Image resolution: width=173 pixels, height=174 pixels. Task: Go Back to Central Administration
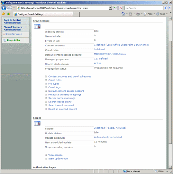(x=12, y=21)
